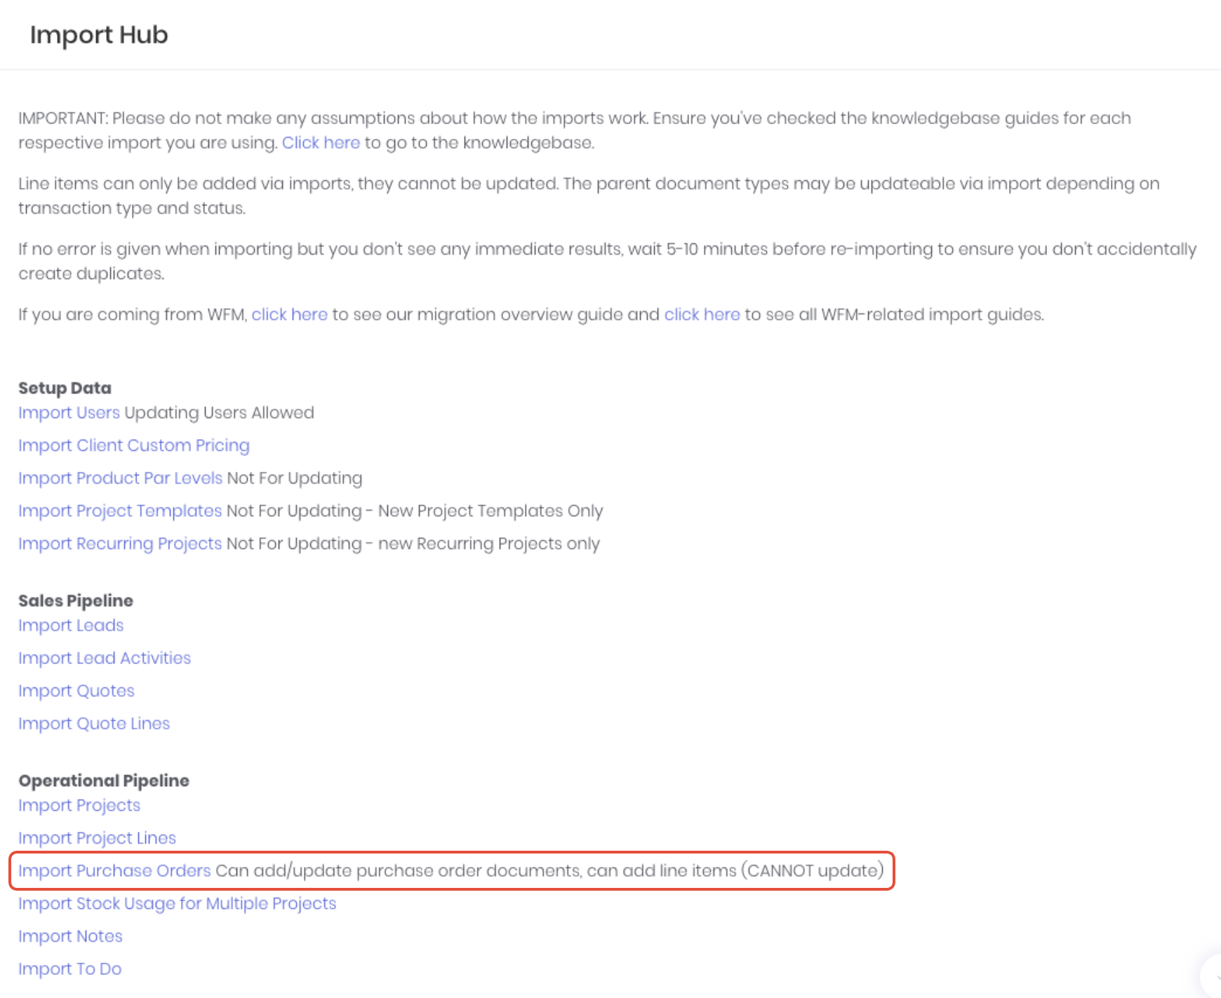
Task: Open Import Product Par Levels
Action: (120, 478)
